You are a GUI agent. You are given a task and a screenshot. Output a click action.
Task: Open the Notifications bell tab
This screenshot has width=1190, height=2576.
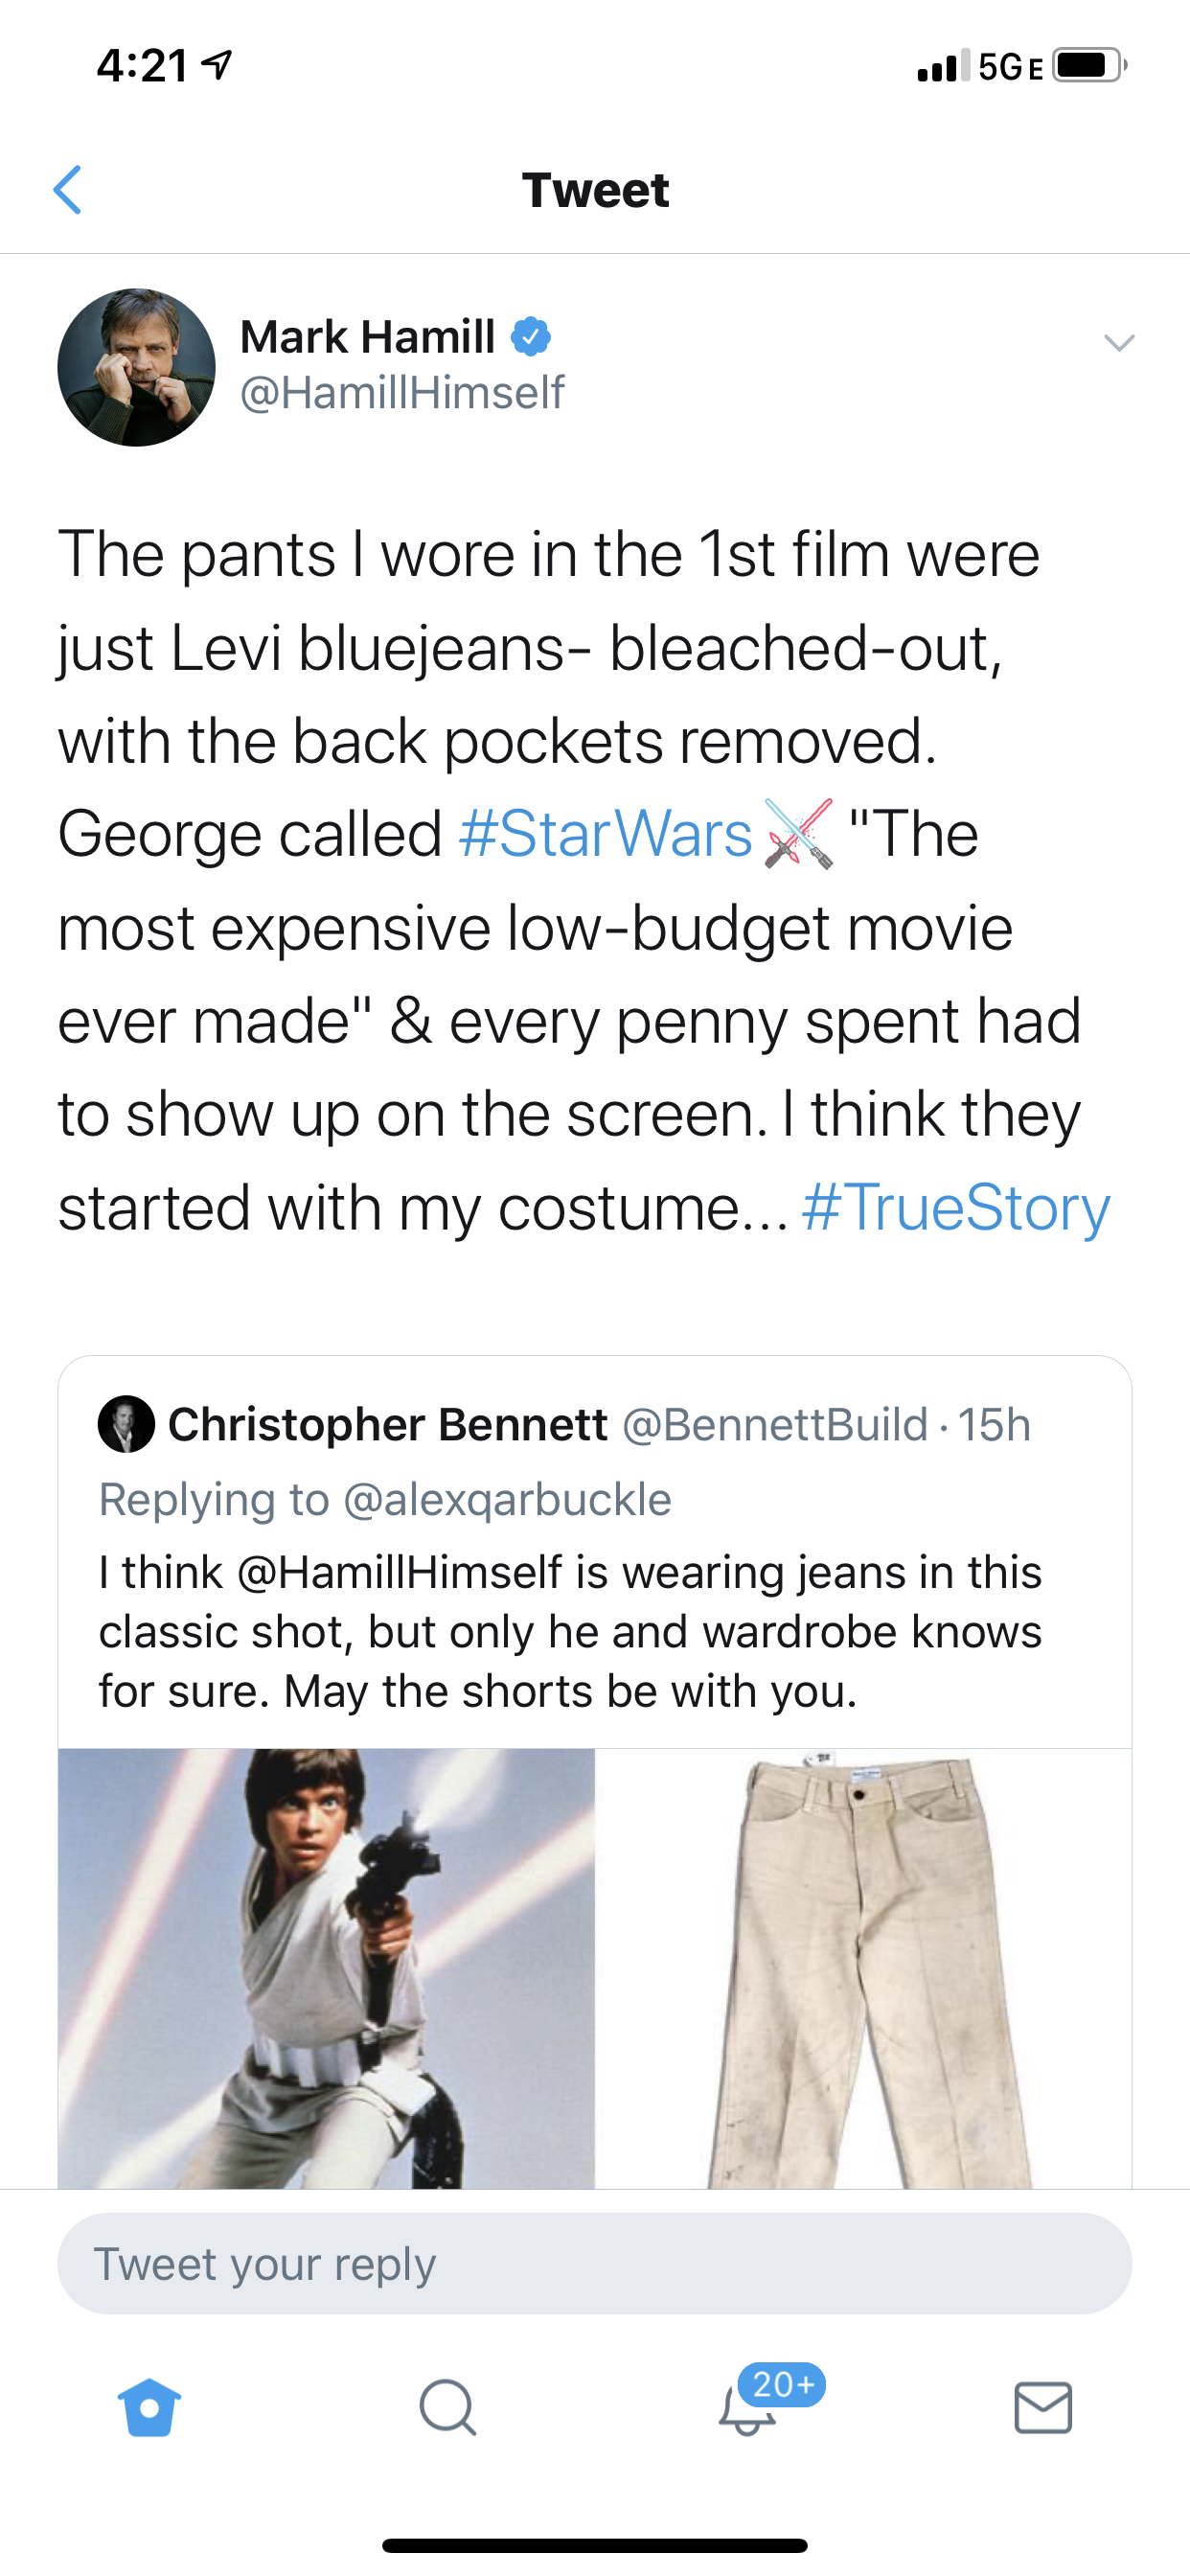tap(747, 2408)
